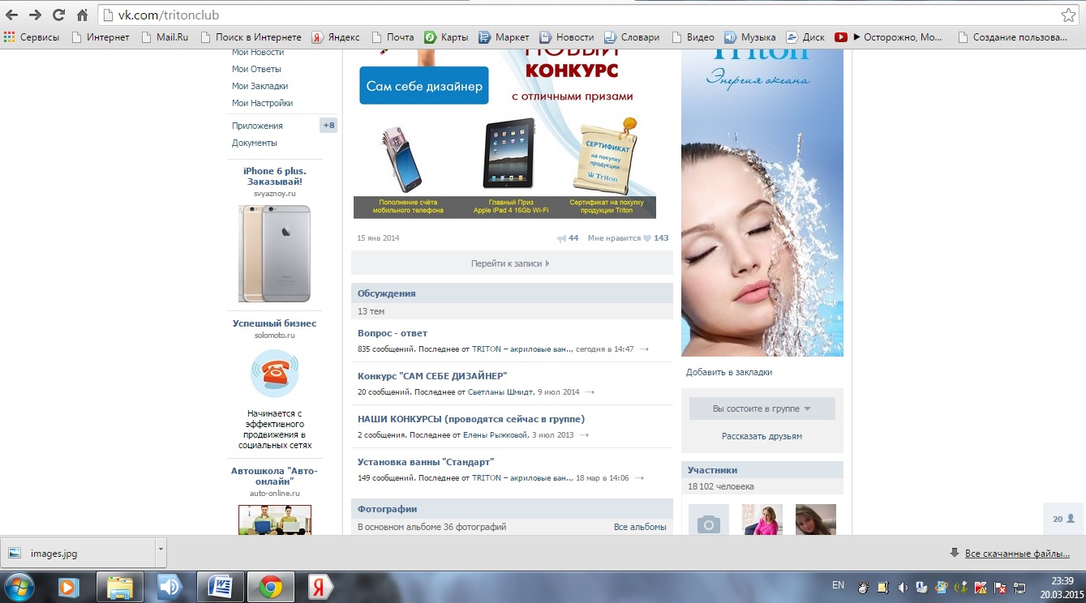
Task: Click the camera placeholder member avatar
Action: [709, 520]
